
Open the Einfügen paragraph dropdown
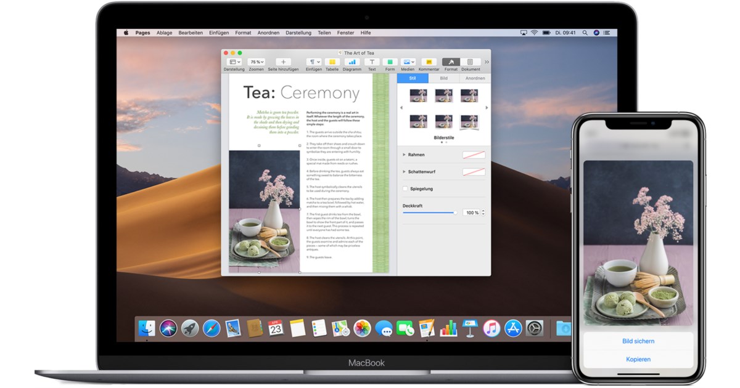[x=314, y=62]
